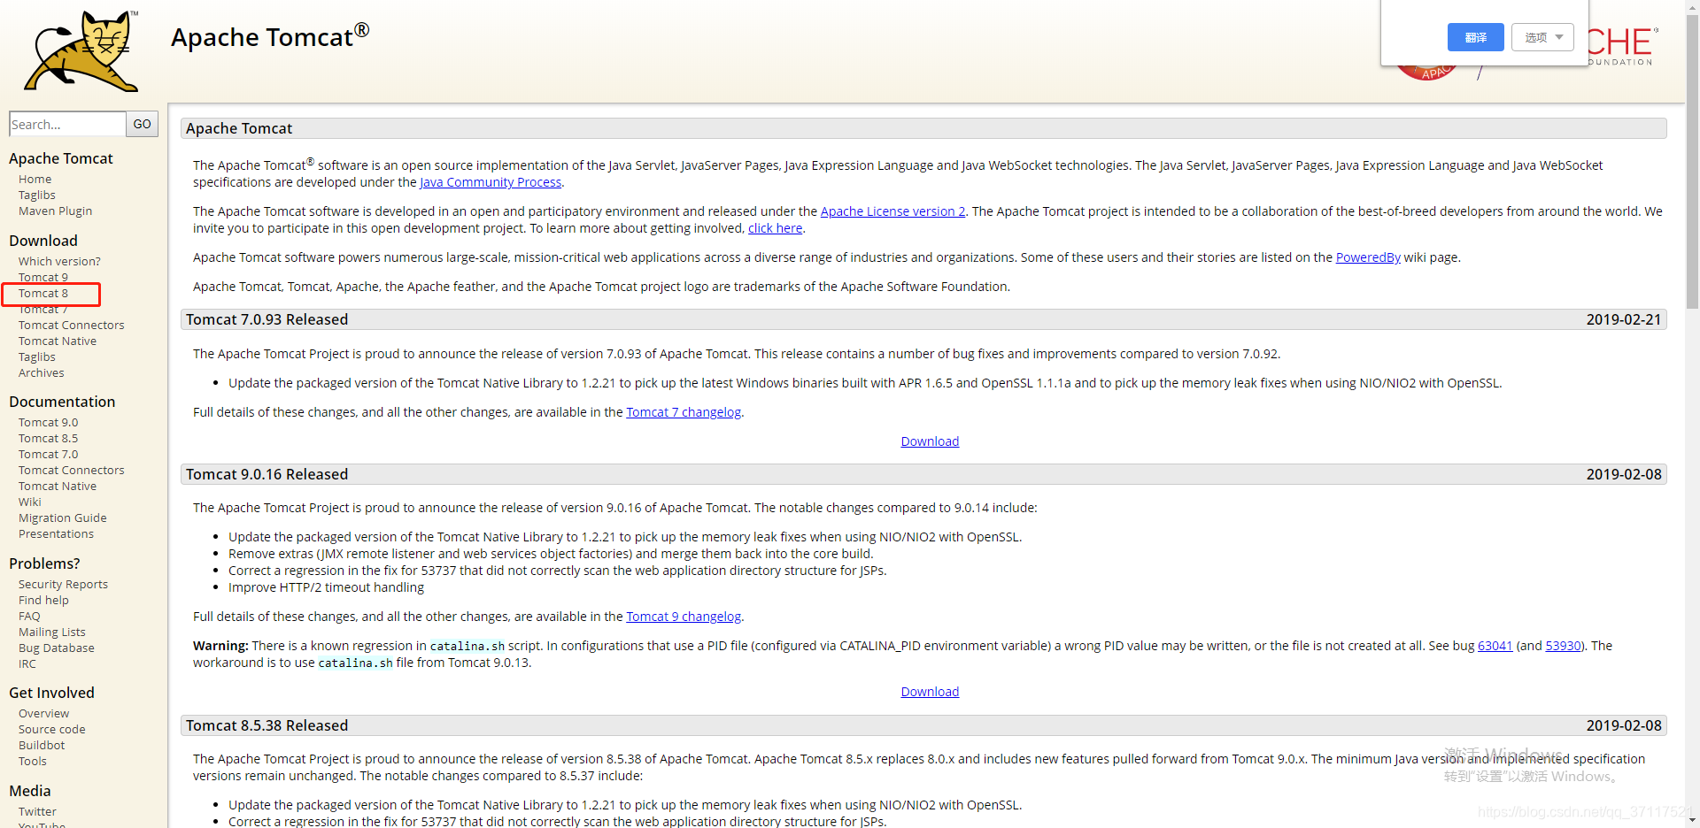Open Tomcat 8.5 documentation link
Viewport: 1700px width, 828px height.
coord(49,438)
